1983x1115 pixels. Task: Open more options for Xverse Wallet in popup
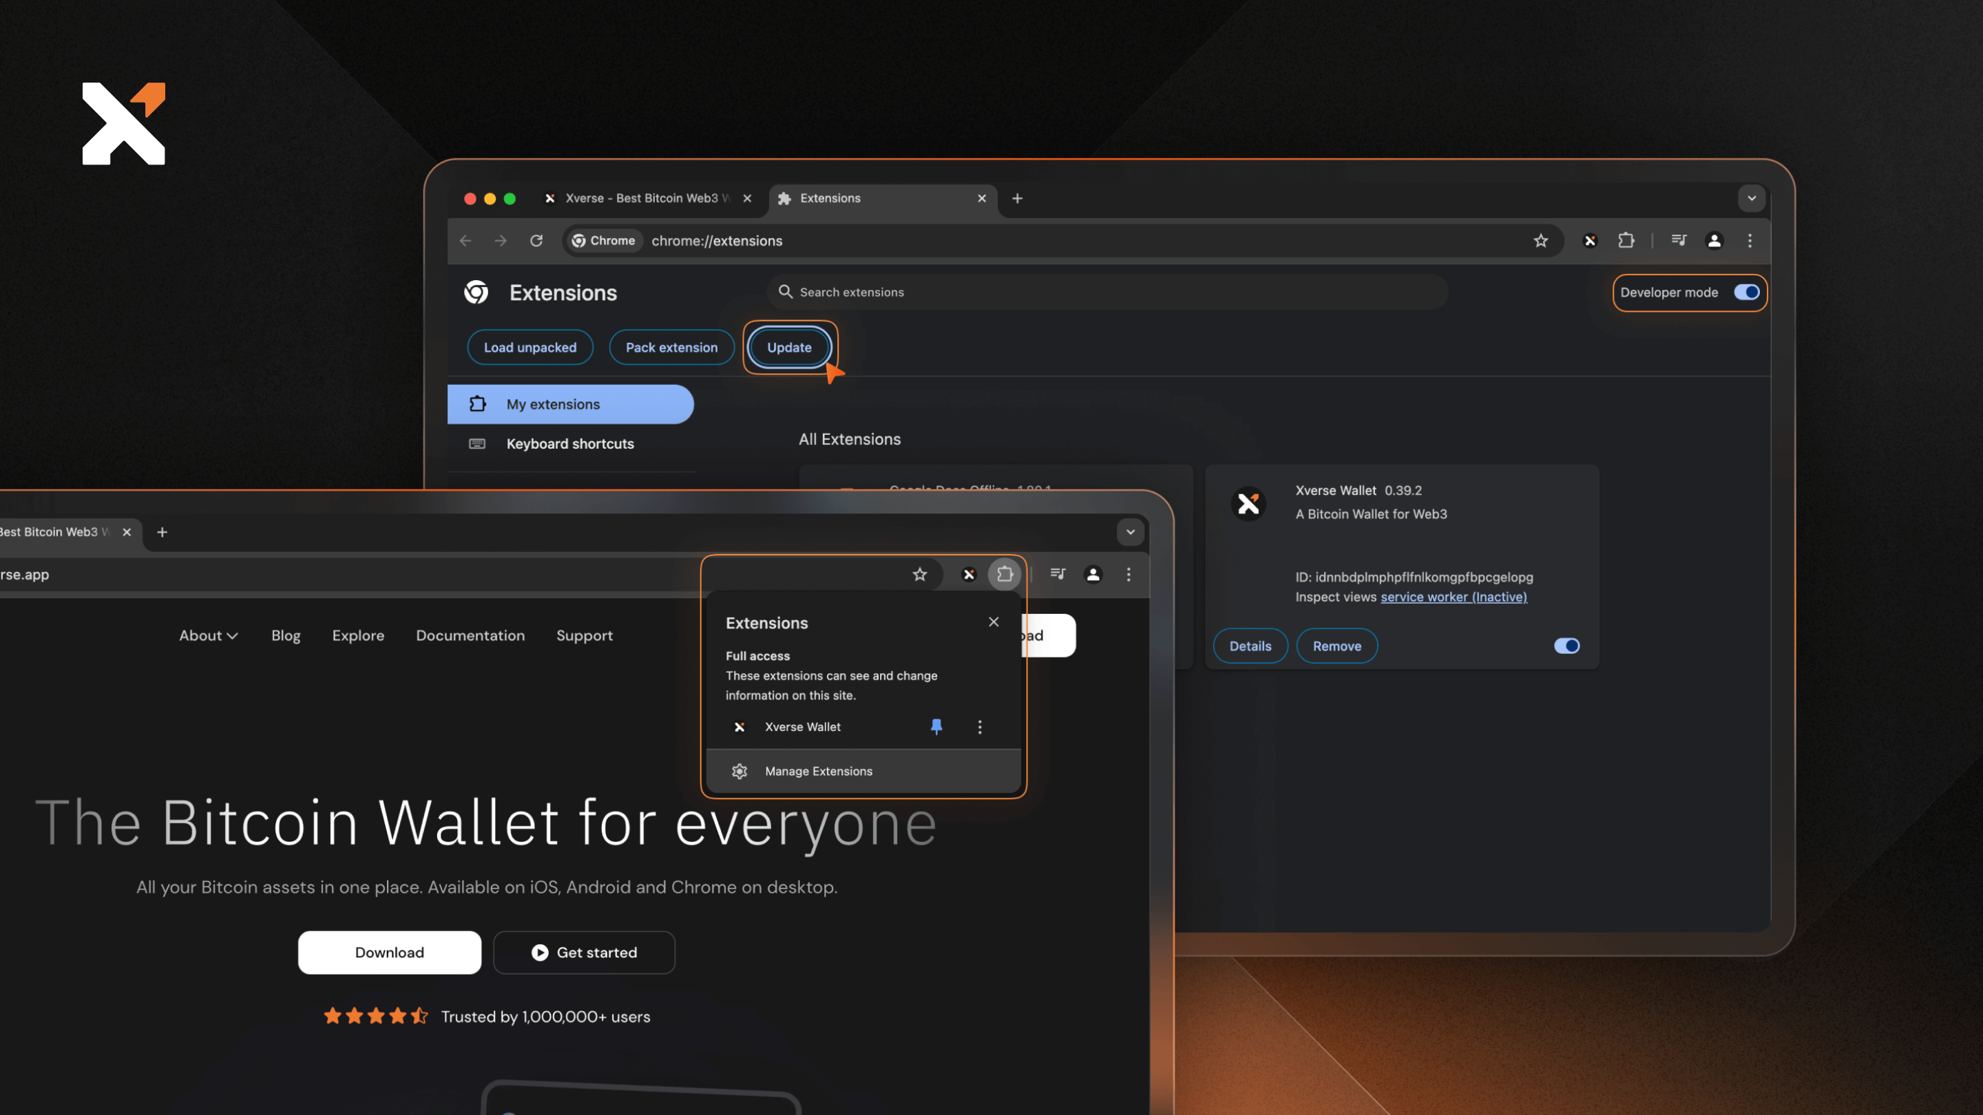tap(979, 726)
